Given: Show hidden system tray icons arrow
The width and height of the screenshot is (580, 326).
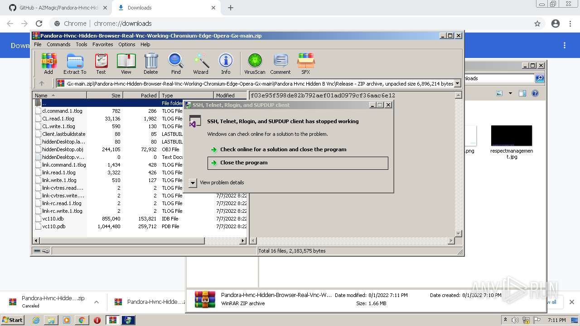Looking at the screenshot, I should point(505,320).
